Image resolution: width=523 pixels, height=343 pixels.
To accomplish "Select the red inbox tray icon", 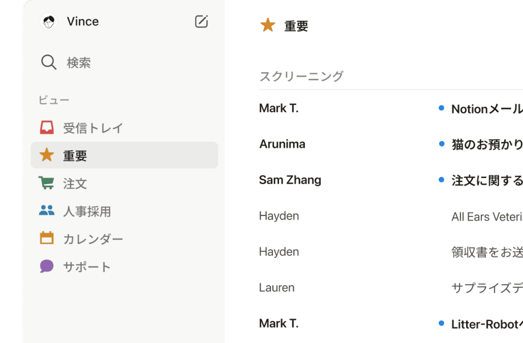I will coord(47,127).
